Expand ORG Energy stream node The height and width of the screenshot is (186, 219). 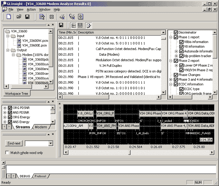5,117
